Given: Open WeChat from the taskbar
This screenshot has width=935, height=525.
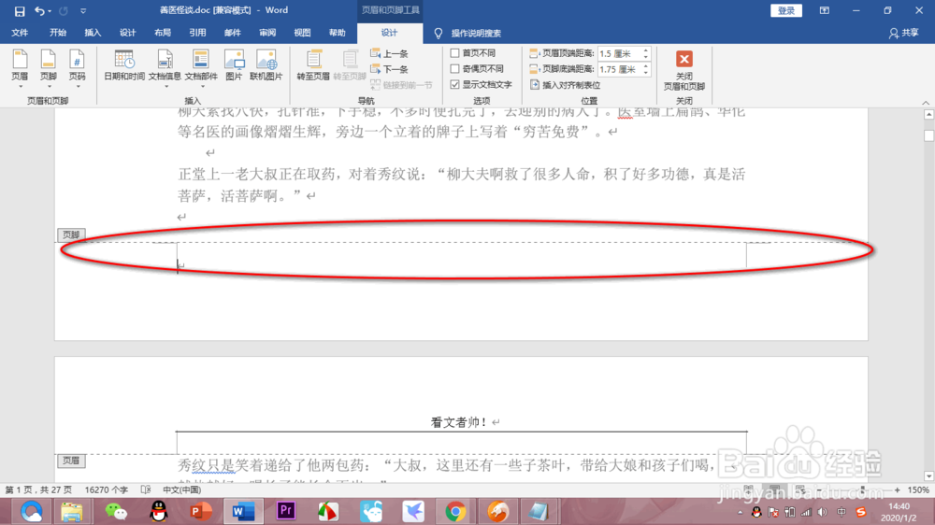Looking at the screenshot, I should [116, 511].
